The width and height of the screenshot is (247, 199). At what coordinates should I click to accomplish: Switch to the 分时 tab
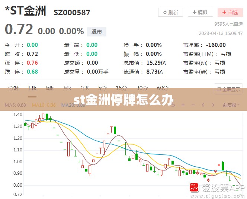click(13, 88)
